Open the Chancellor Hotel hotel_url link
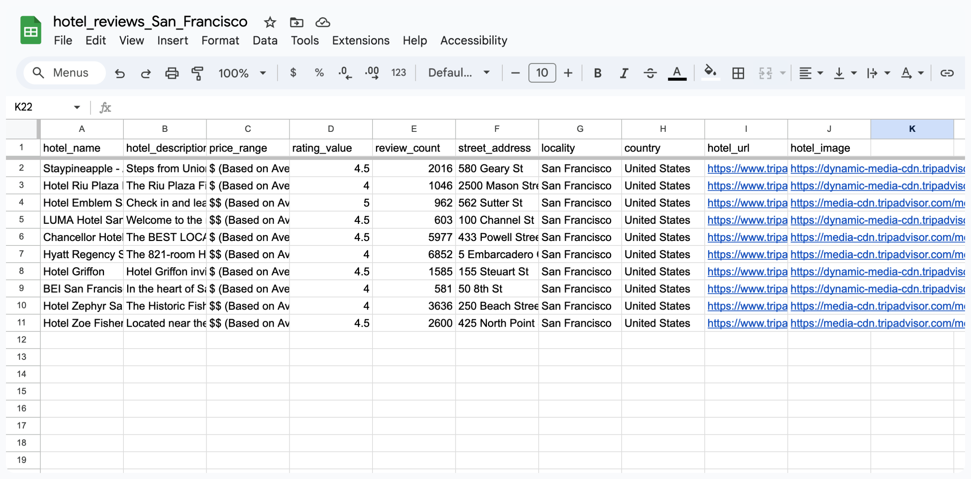The image size is (971, 479). coord(747,237)
